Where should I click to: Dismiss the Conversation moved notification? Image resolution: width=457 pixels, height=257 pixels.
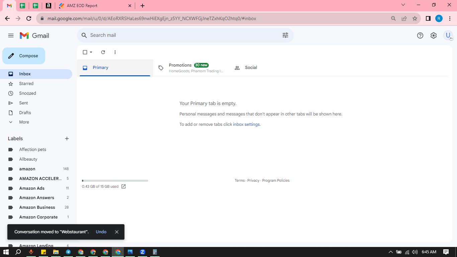117,232
